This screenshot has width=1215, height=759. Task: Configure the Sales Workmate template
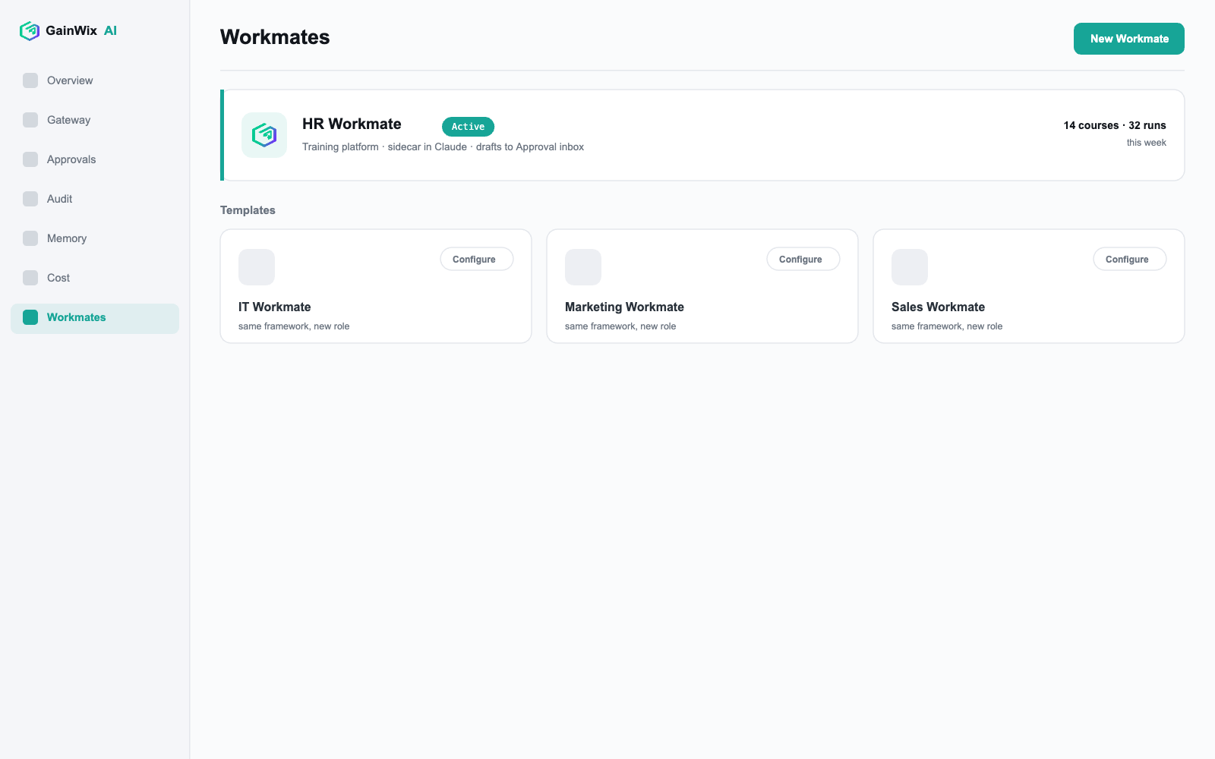click(x=1130, y=259)
